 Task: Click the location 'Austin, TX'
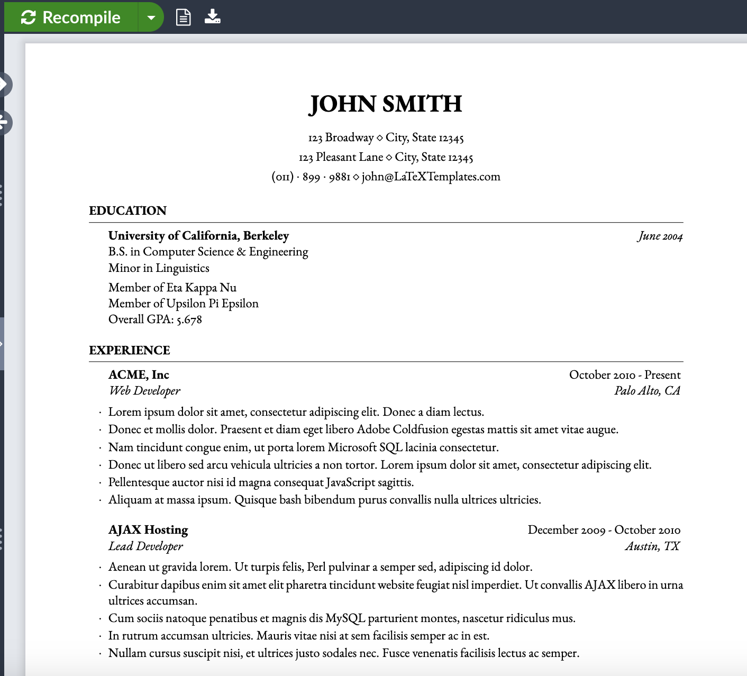[652, 546]
